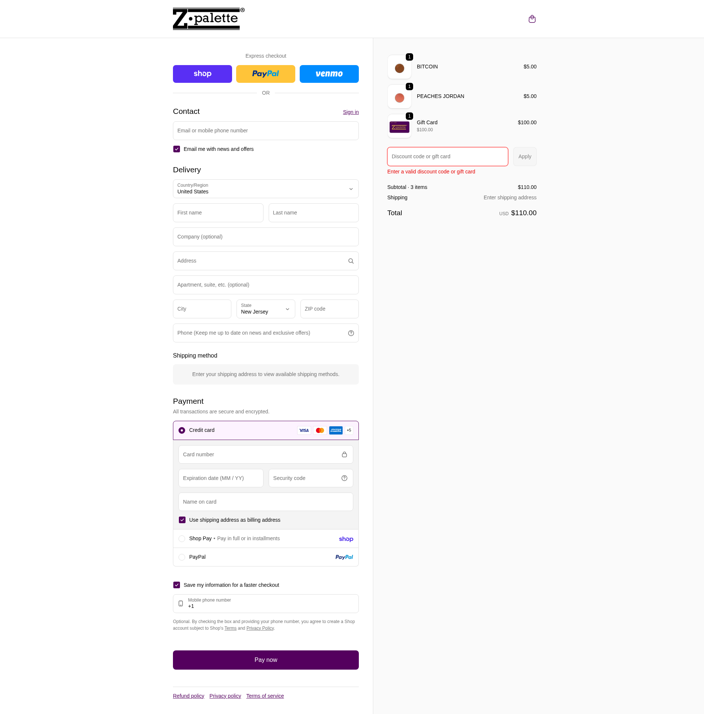The image size is (704, 714).
Task: Click the Sign in link
Action: click(x=350, y=112)
